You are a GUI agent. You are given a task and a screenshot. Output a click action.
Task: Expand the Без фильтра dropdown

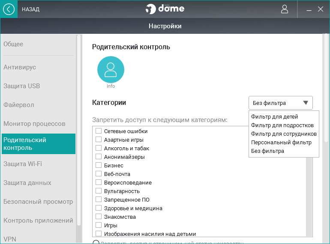[x=280, y=103]
